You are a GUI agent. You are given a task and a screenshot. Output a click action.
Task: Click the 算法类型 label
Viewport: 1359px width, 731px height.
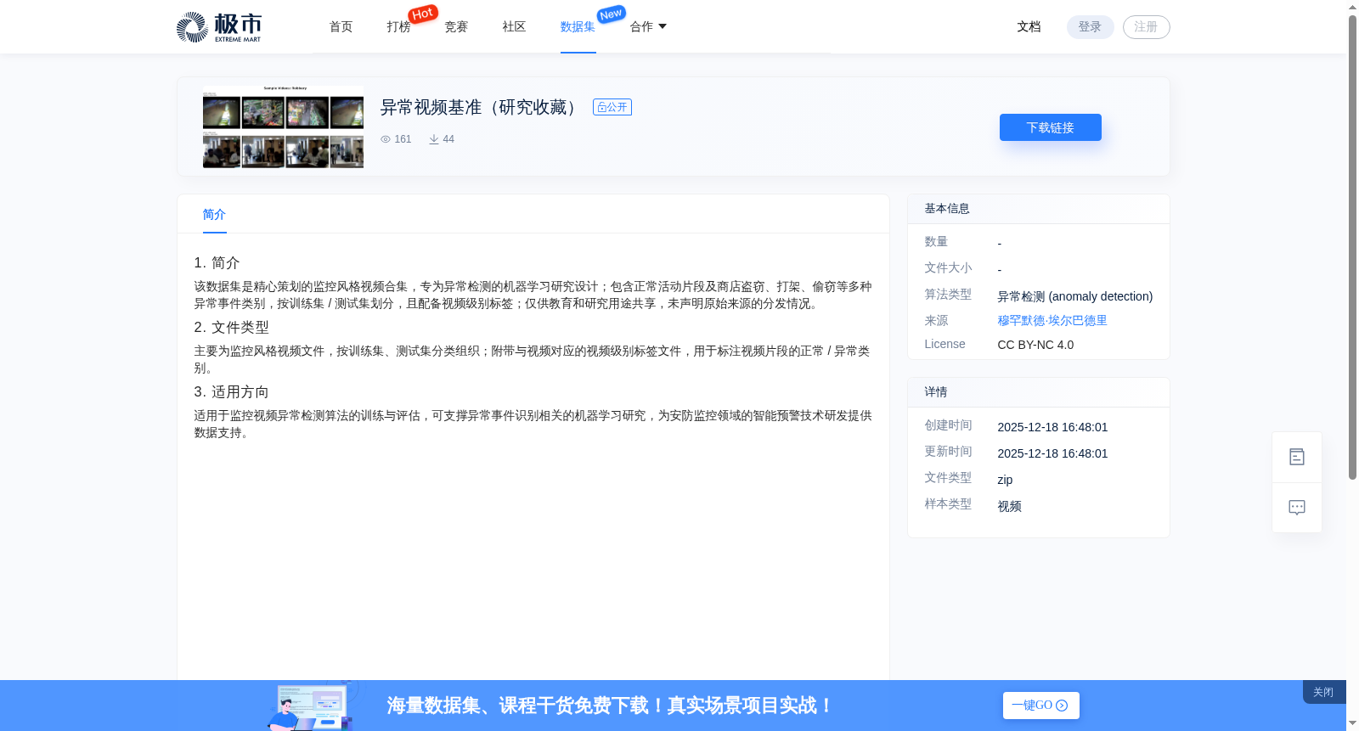point(948,294)
